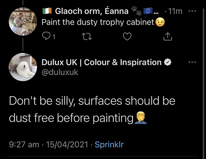Retweet the dusty trophy cabinet tweet
The width and height of the screenshot is (206, 159).
[87, 36]
